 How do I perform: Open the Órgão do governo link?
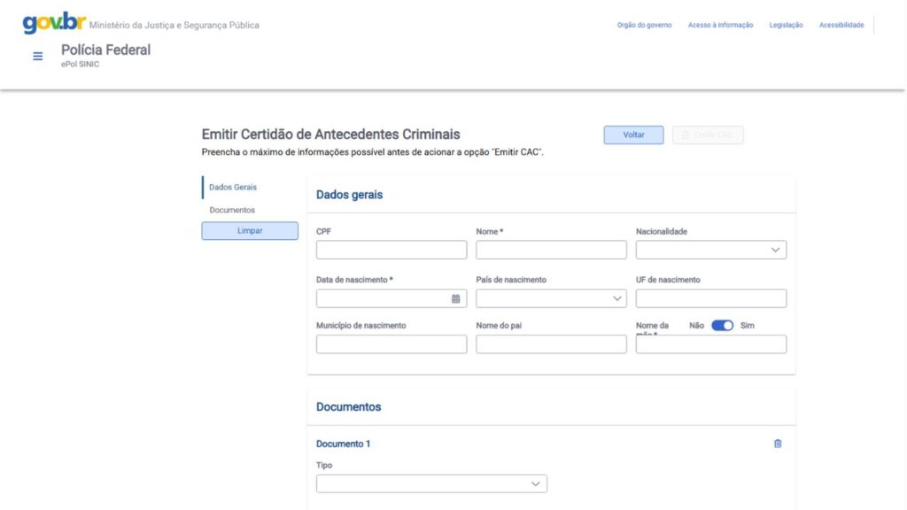pyautogui.click(x=644, y=25)
